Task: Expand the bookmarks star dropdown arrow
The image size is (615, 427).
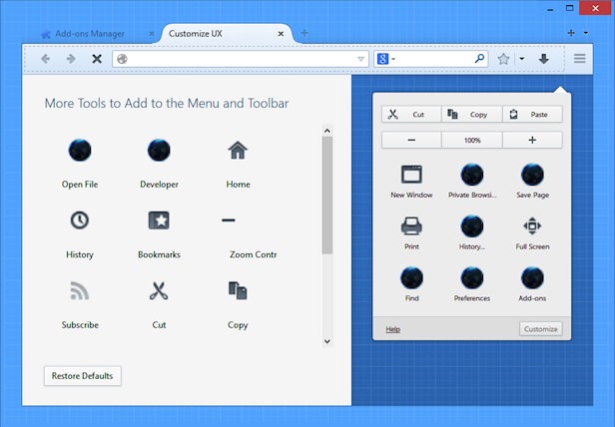Action: tap(521, 59)
